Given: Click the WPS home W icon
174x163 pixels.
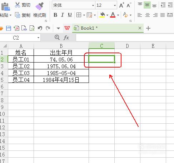Looking at the screenshot, I should [67, 28].
